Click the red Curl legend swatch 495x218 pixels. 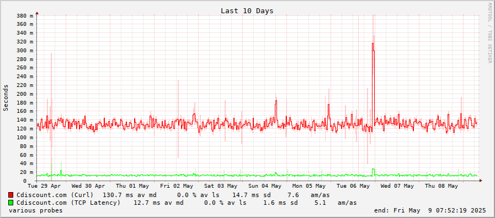11,195
